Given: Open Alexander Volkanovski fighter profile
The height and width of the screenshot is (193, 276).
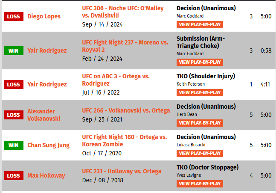Looking at the screenshot, I should (x=44, y=115).
